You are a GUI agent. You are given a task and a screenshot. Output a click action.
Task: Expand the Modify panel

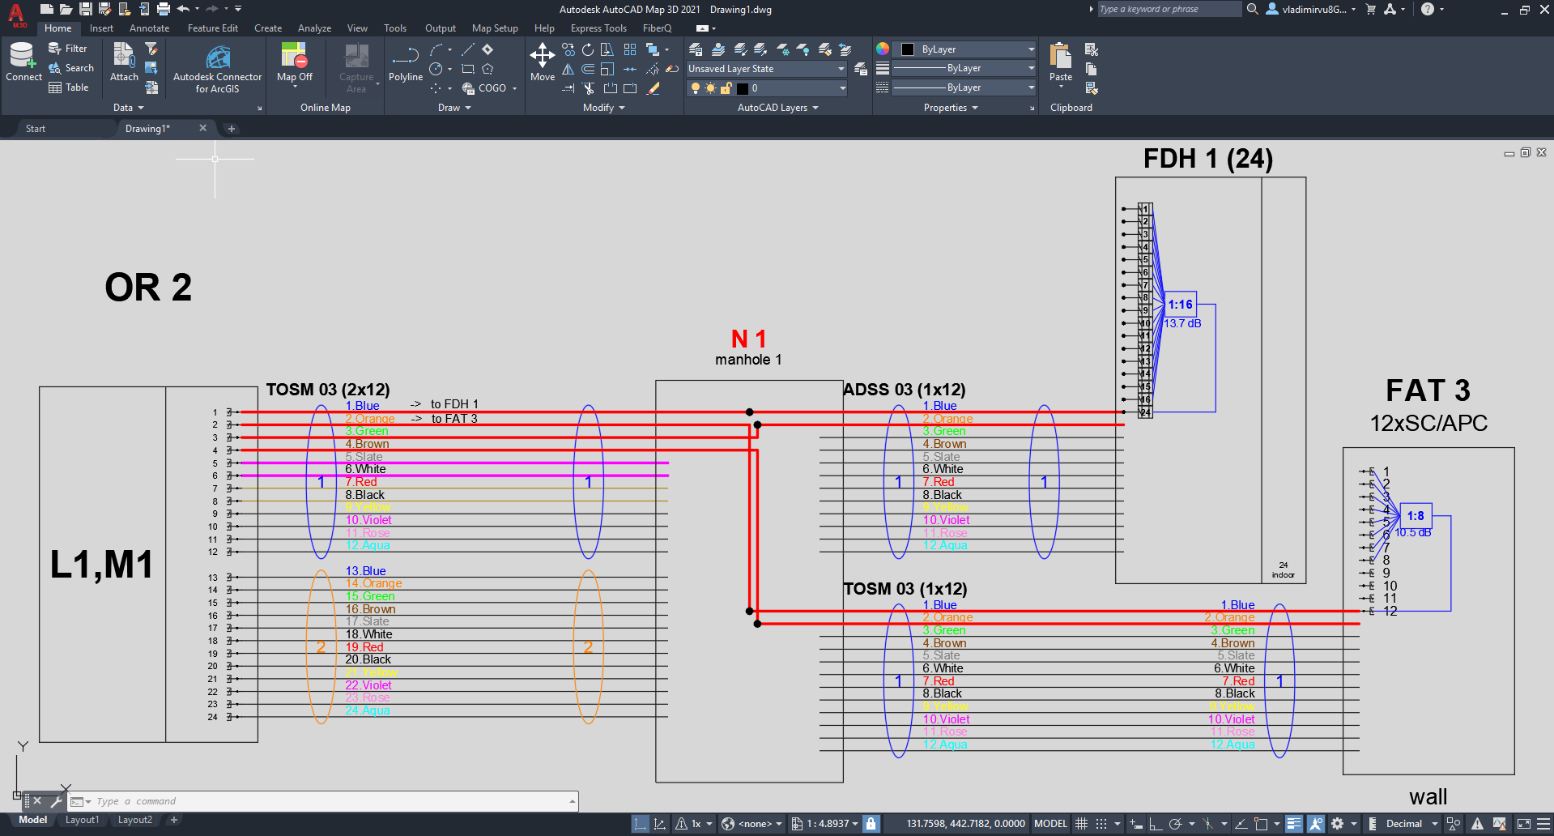point(603,108)
